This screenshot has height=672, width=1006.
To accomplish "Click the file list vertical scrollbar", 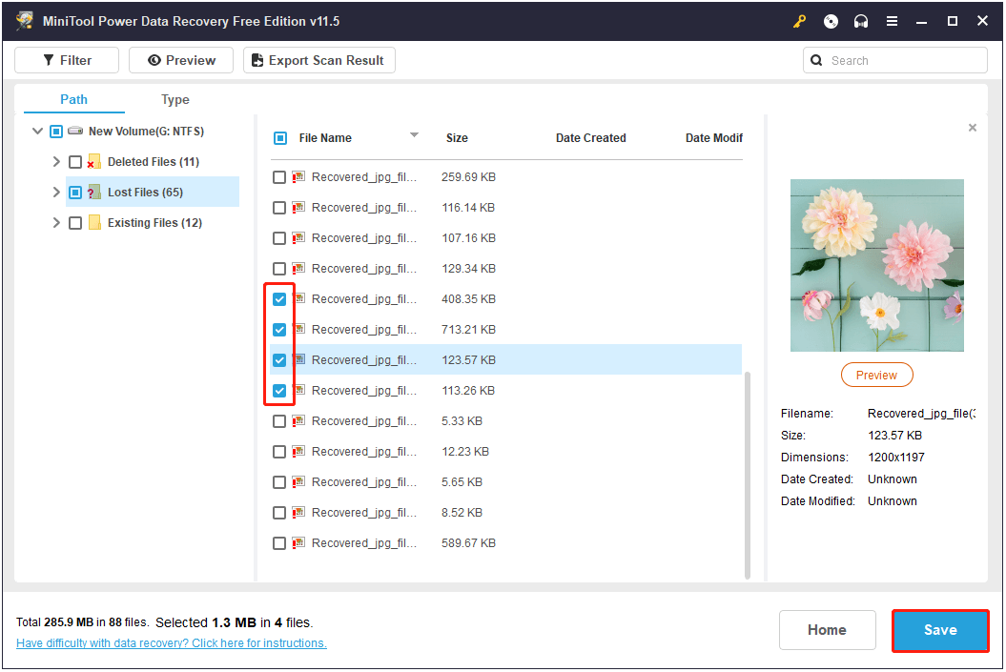I will click(748, 475).
